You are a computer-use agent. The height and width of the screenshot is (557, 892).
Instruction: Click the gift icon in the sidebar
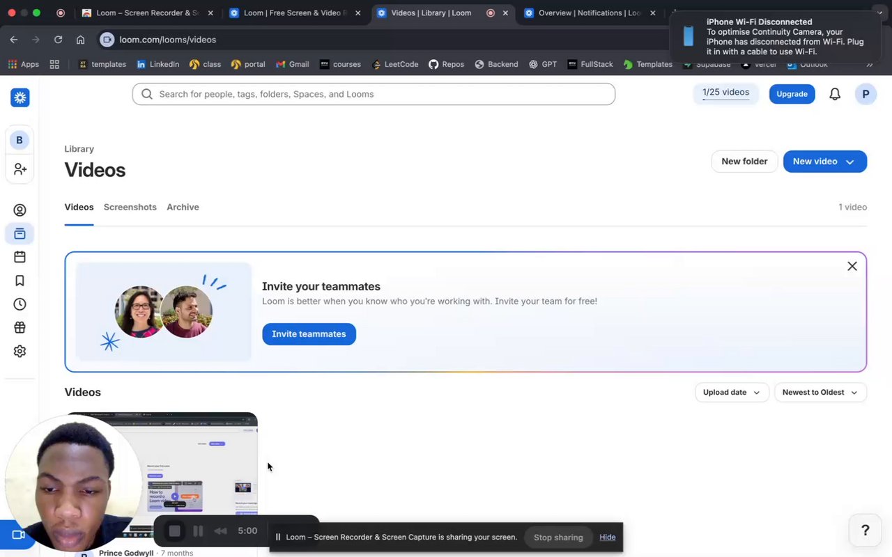pos(20,328)
